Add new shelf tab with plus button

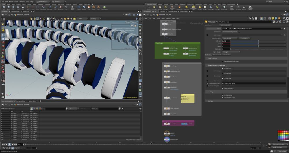(x=92, y=4)
